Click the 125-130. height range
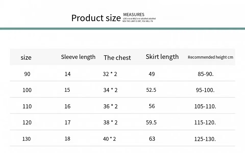 [205, 139]
